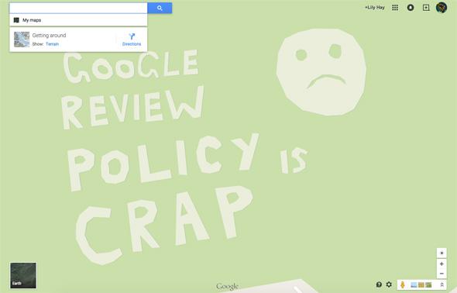The height and width of the screenshot is (293, 457).
Task: Open the Google notifications bell
Action: [411, 8]
